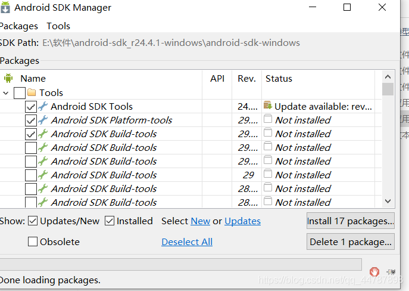Click the Install 17 packages button
Viewport: 409px width, 291px height.
350,221
